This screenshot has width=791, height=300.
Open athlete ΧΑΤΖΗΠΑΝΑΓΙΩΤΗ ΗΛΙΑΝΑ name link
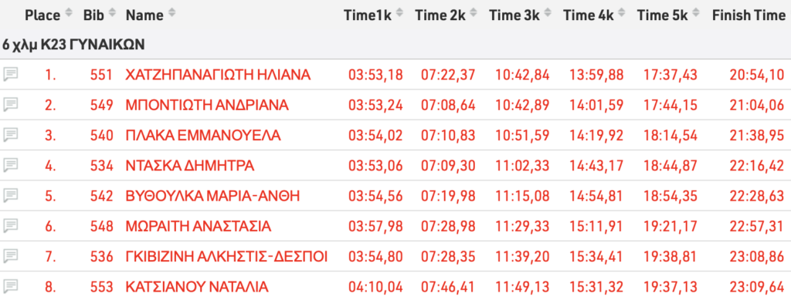218,75
